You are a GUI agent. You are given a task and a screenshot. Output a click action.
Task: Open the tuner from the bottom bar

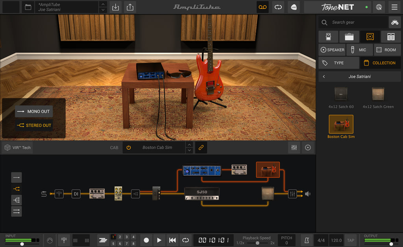tap(64, 240)
